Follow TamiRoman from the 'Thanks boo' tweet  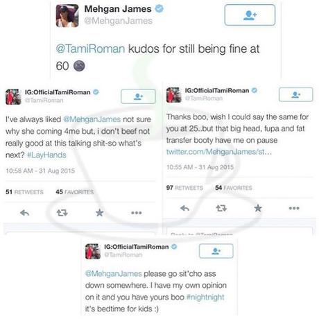296,94
